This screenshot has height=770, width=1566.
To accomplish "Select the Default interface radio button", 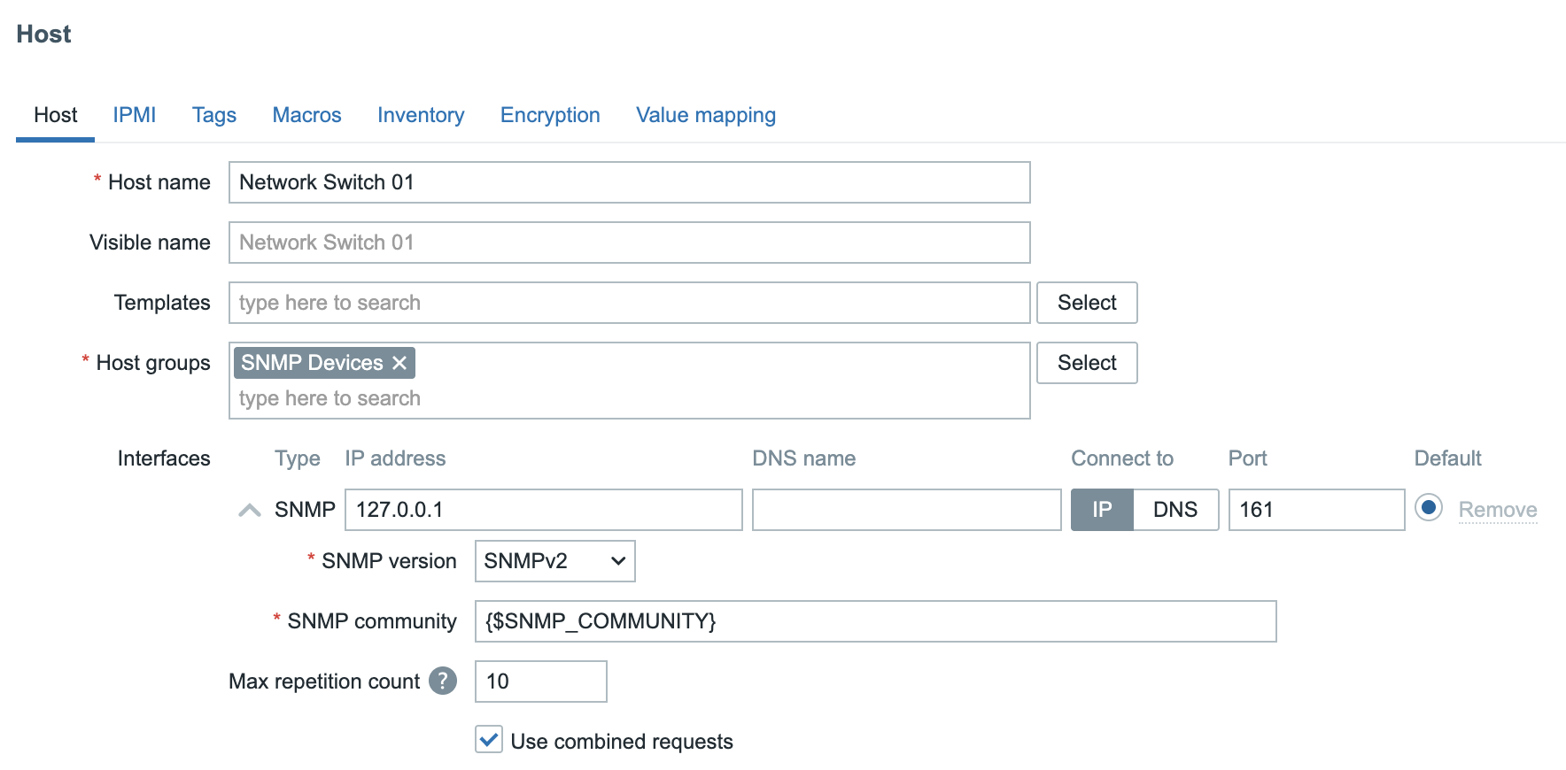I will [x=1428, y=508].
